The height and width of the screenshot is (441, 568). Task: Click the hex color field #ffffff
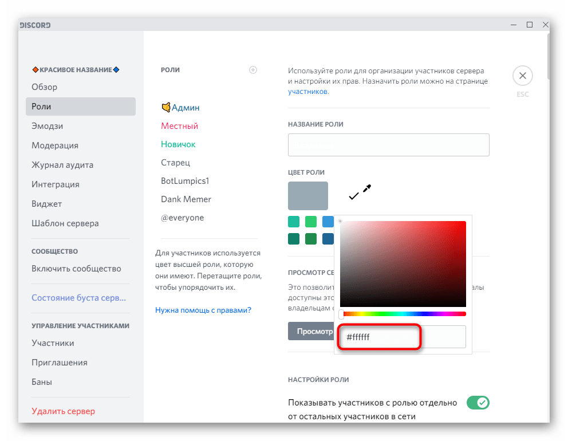click(x=403, y=337)
